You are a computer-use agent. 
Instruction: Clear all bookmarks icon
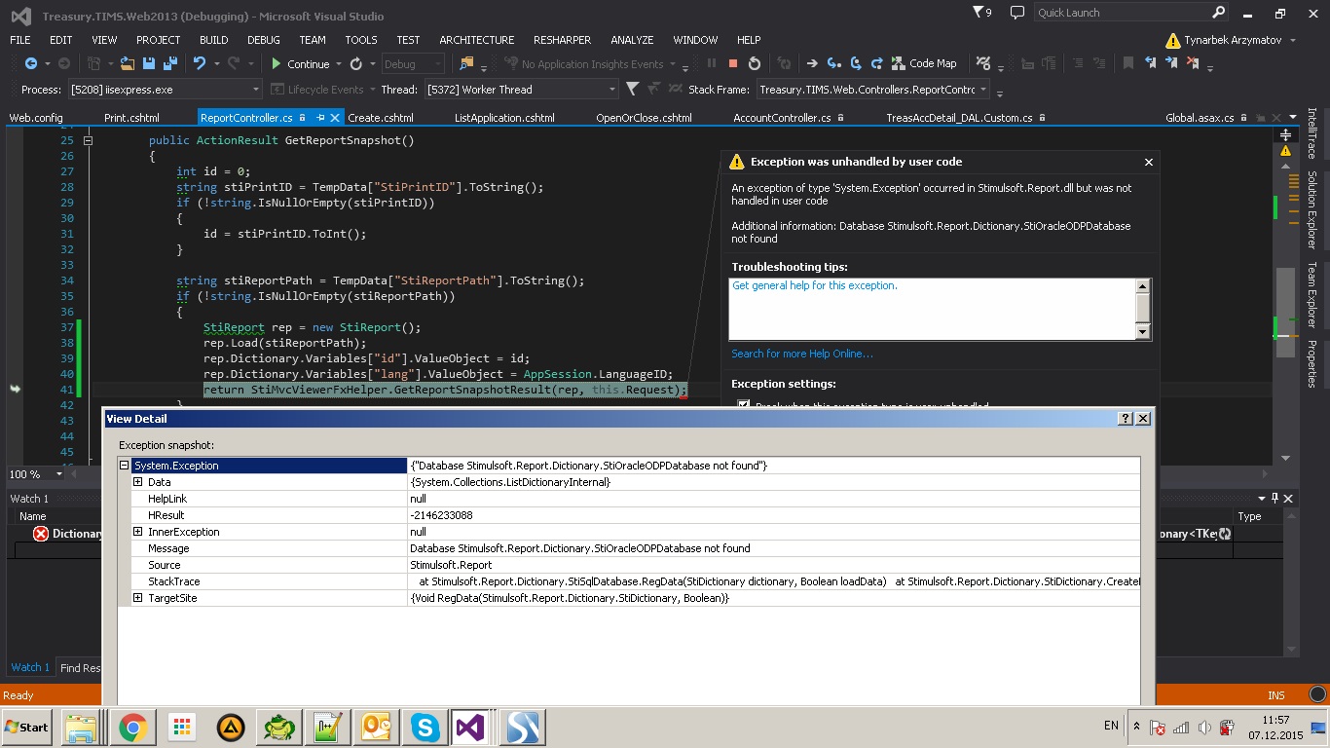click(x=1194, y=63)
